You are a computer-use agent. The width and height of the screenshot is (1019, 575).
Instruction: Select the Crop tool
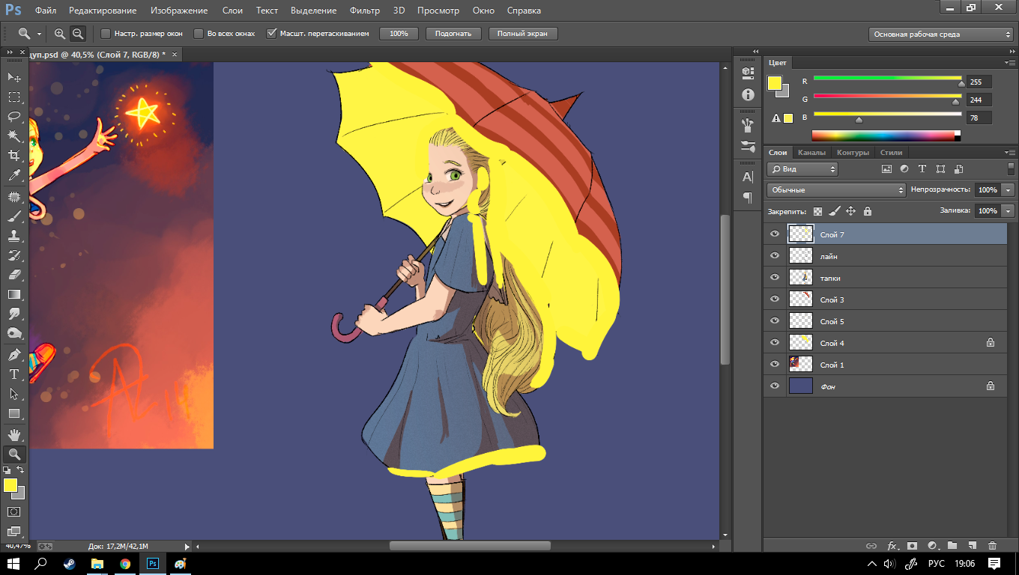point(14,155)
